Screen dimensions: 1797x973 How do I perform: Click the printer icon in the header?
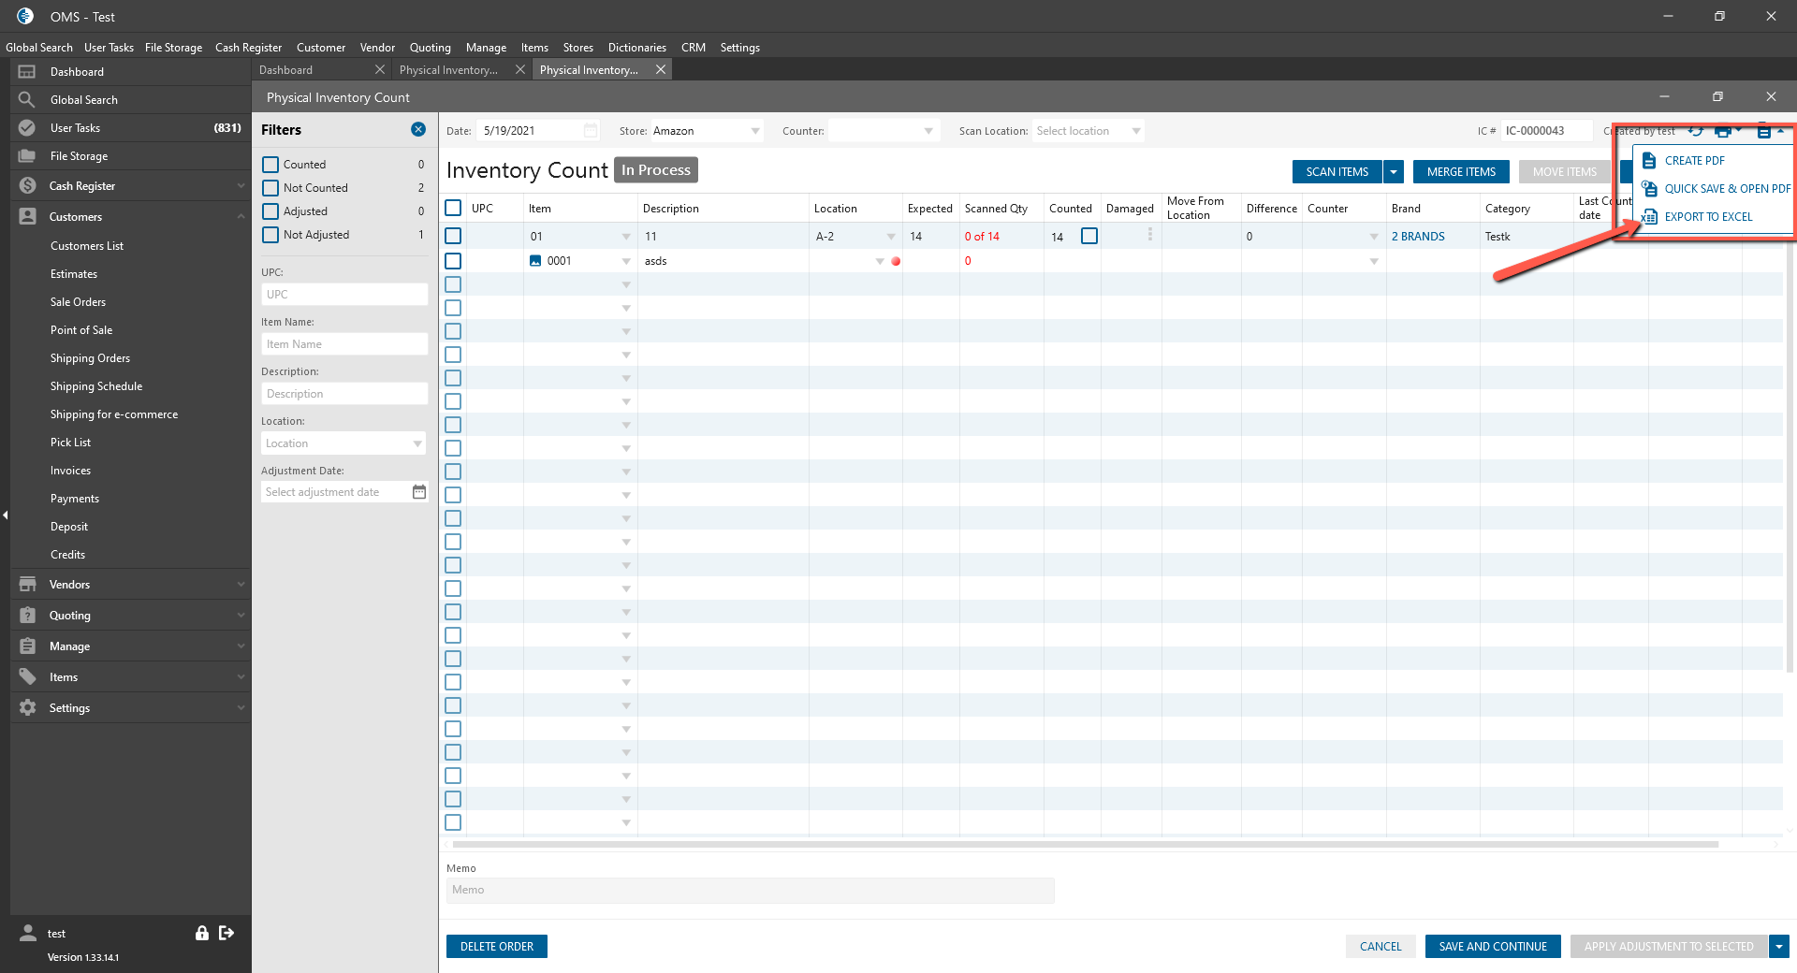(x=1723, y=131)
